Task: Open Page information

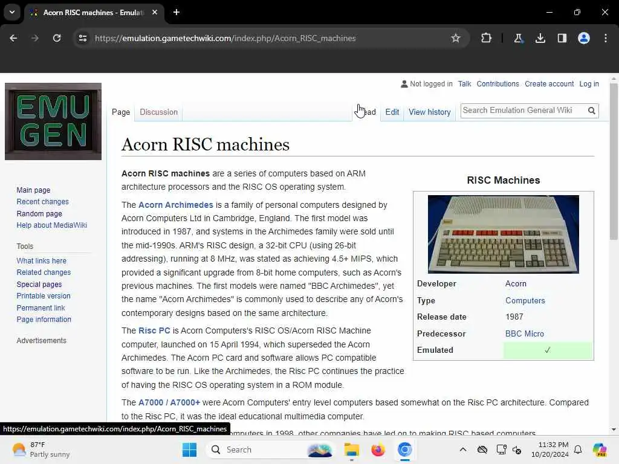Action: 44,320
